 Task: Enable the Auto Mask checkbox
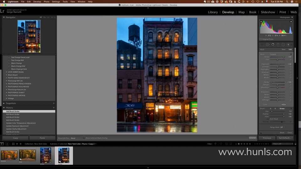[267, 119]
